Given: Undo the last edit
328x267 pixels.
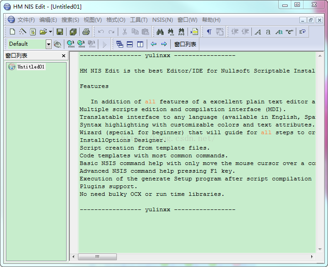Looking at the screenshot, I should click(x=101, y=32).
